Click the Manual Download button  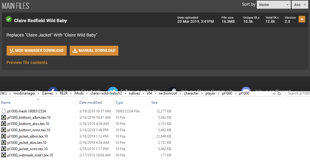click(94, 51)
